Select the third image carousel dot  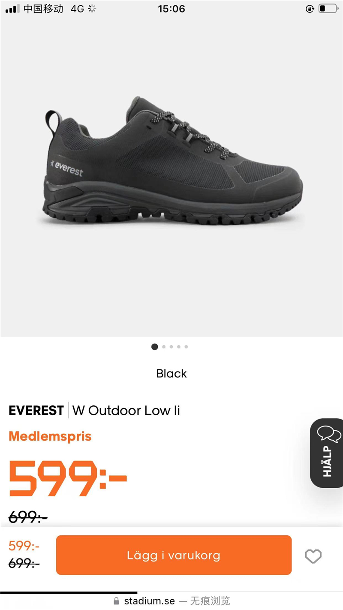tap(171, 347)
